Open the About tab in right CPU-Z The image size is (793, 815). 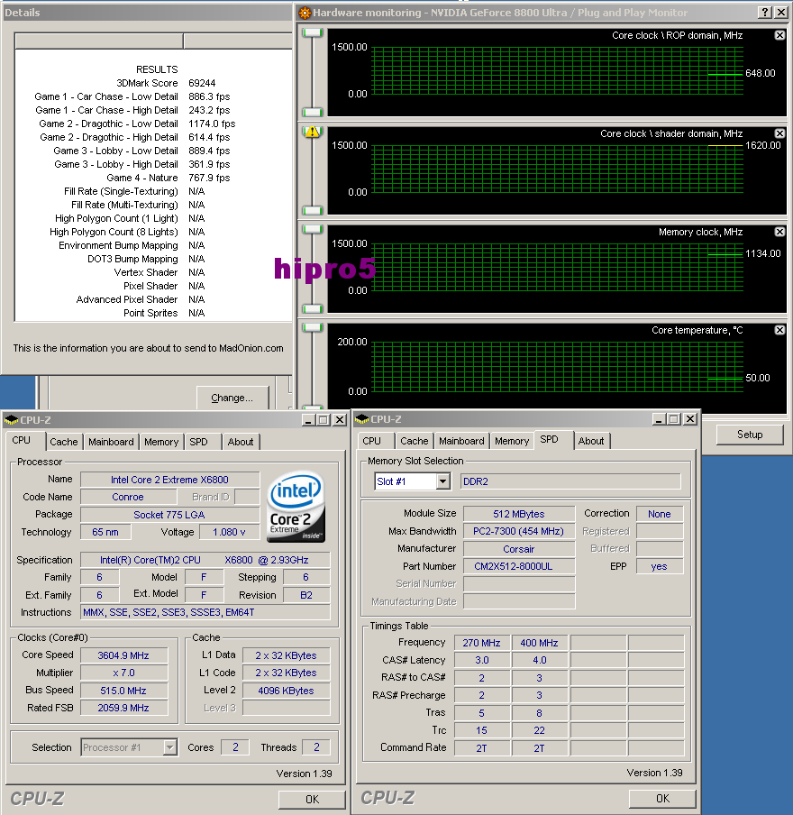pos(591,441)
